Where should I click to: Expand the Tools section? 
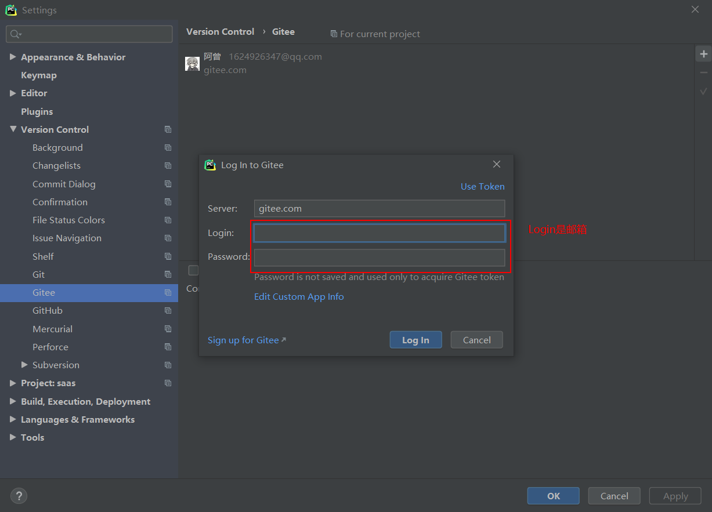pos(13,437)
